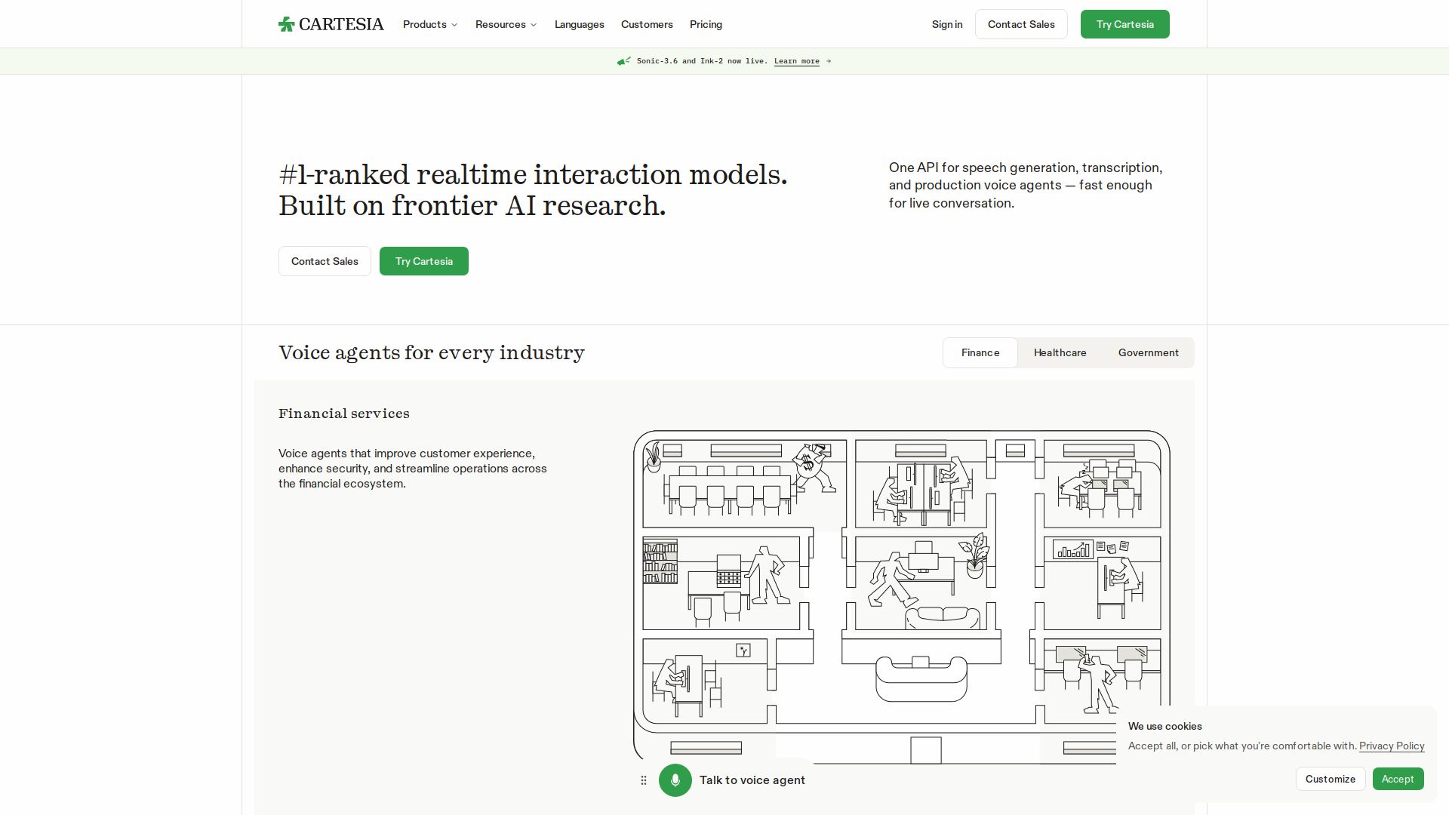Viewport: 1449px width, 815px height.
Task: Click the financial office floor plan illustration
Action: click(902, 596)
